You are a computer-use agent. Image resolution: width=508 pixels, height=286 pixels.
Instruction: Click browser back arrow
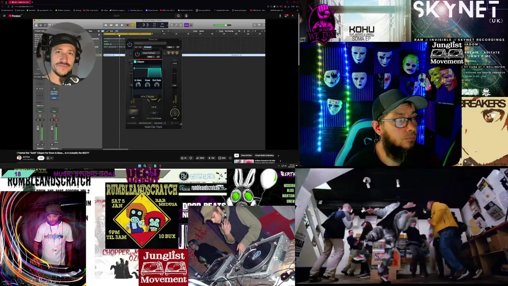[2, 6]
